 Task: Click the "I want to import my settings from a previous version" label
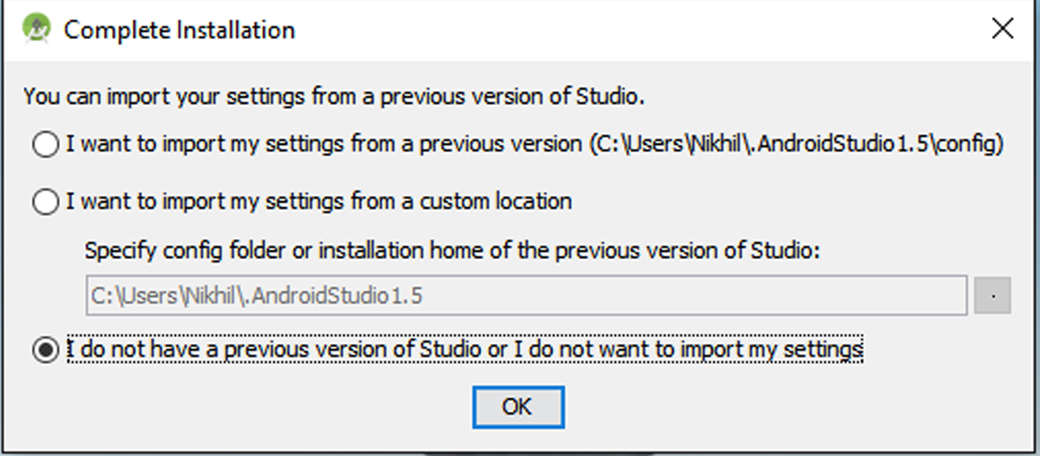(x=324, y=144)
